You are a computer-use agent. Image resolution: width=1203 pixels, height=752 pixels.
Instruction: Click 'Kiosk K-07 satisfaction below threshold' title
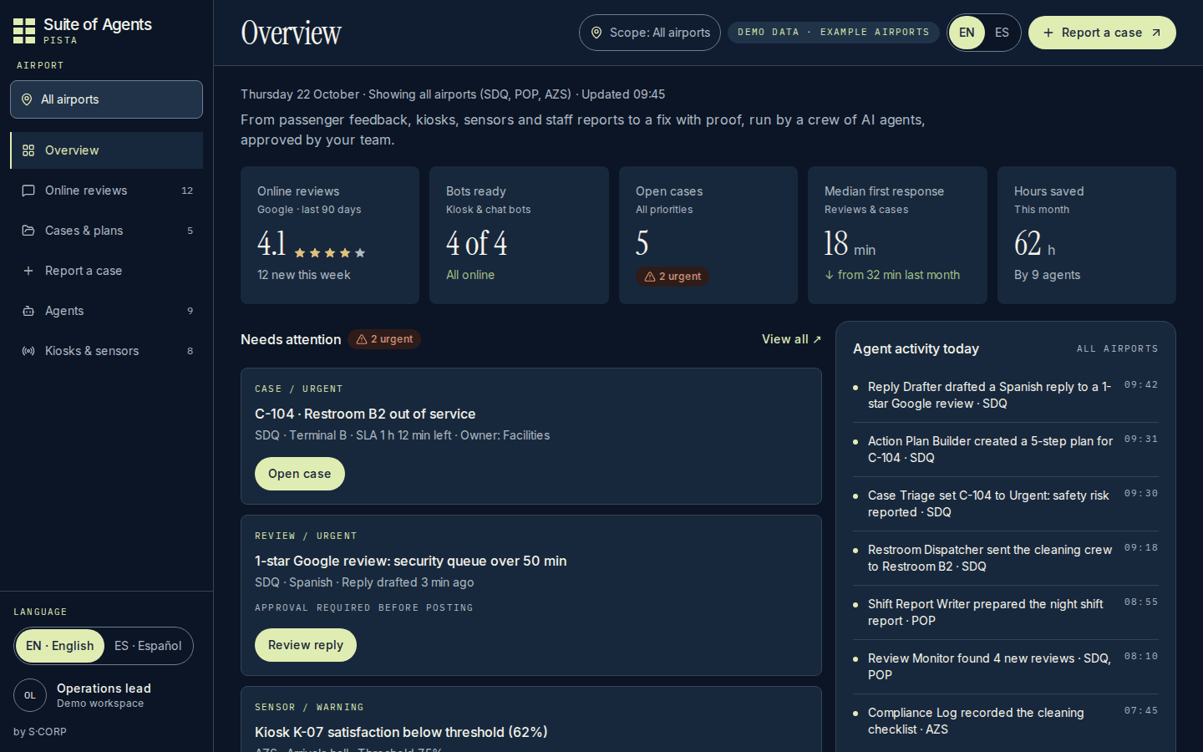[401, 732]
